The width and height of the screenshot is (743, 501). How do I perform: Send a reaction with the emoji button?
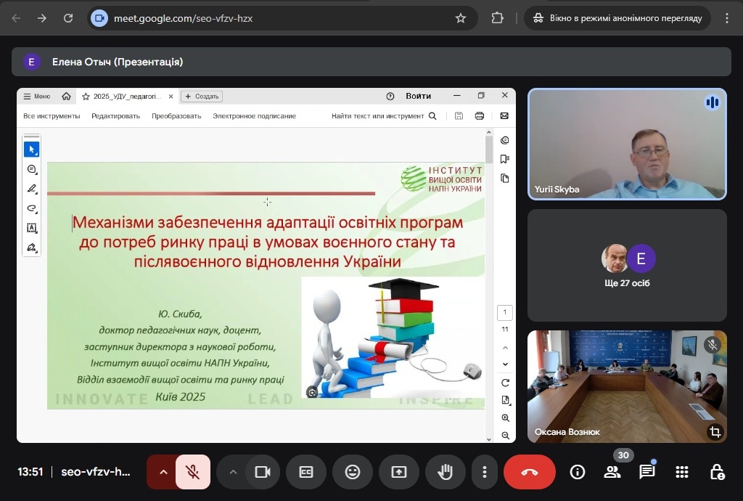pos(352,472)
